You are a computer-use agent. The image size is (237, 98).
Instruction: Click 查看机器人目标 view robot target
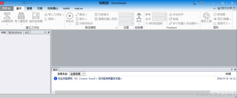click(x=106, y=19)
